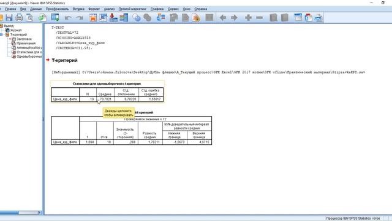Click the right Demote arrow in toolbar
This screenshot has width=392, height=221.
click(234, 18)
